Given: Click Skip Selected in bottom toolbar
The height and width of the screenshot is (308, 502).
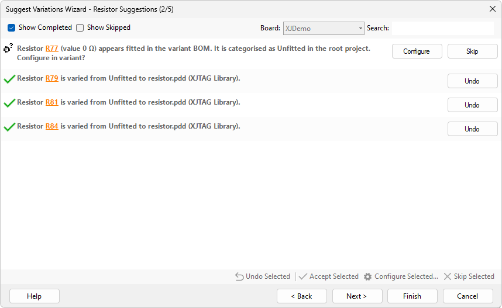Looking at the screenshot, I should pyautogui.click(x=469, y=276).
